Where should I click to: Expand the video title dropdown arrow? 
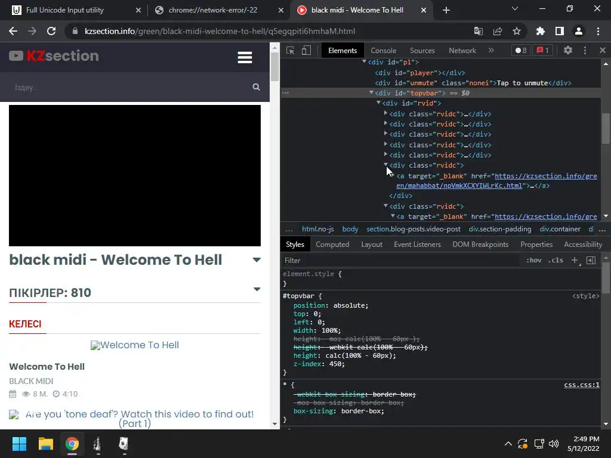point(257,260)
